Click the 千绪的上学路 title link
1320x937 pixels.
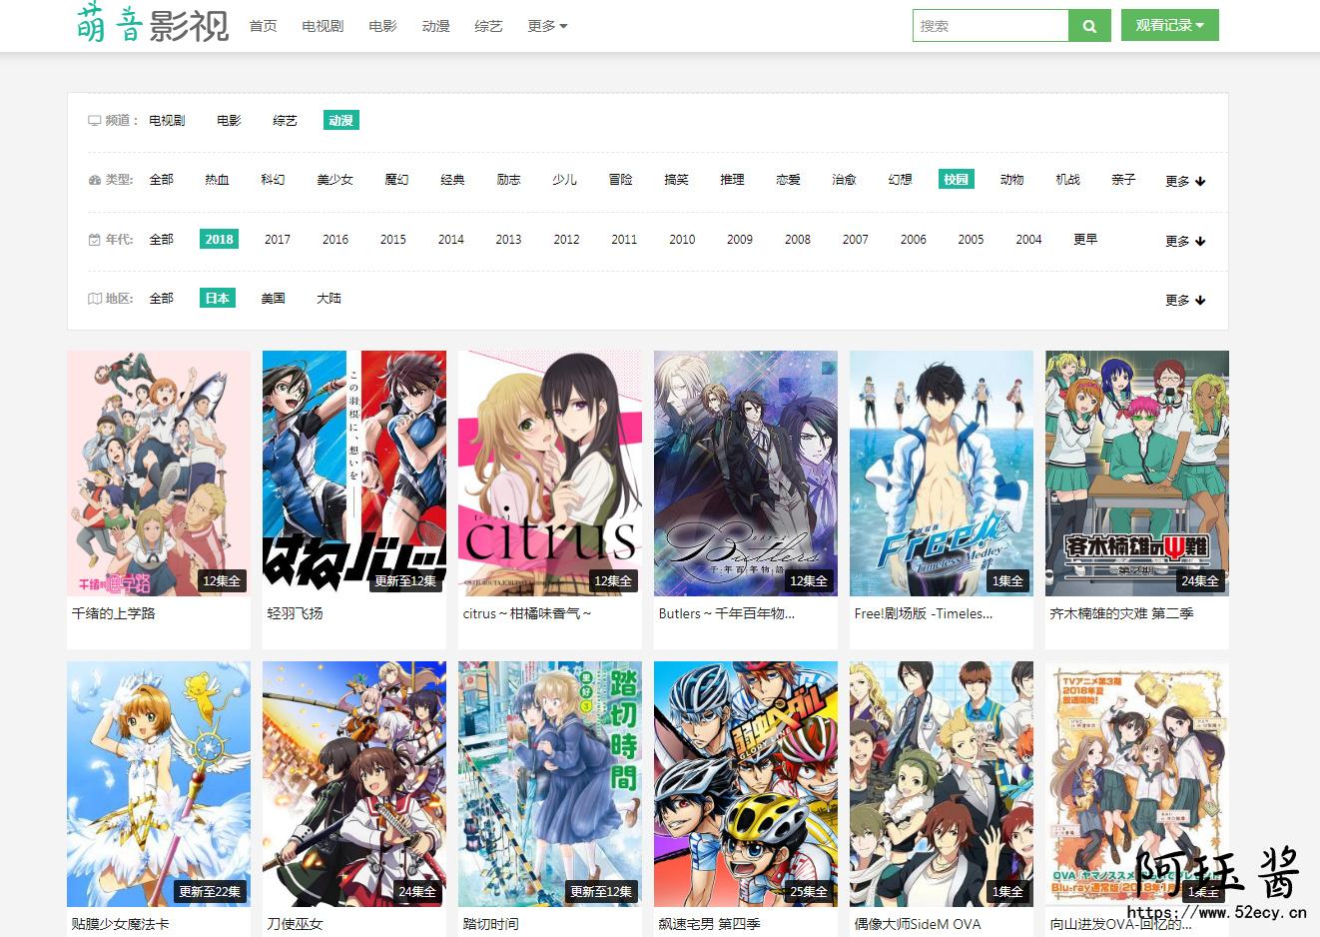114,613
